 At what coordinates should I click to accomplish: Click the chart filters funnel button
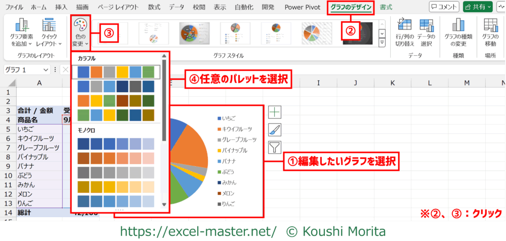tap(274, 148)
